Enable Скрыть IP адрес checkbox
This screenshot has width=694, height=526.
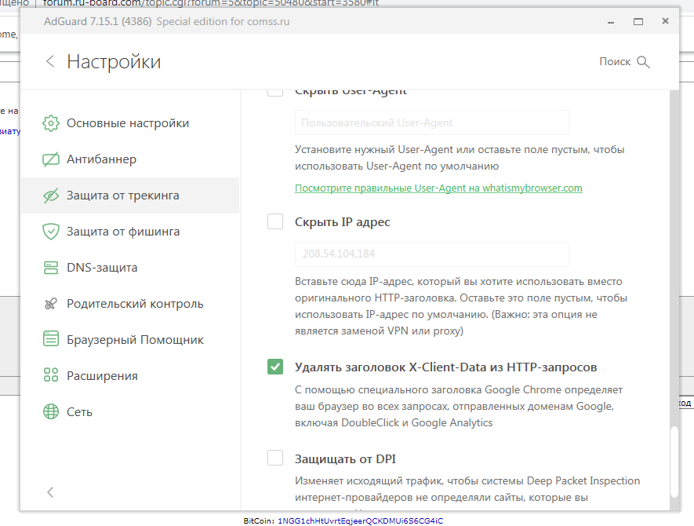click(x=275, y=221)
